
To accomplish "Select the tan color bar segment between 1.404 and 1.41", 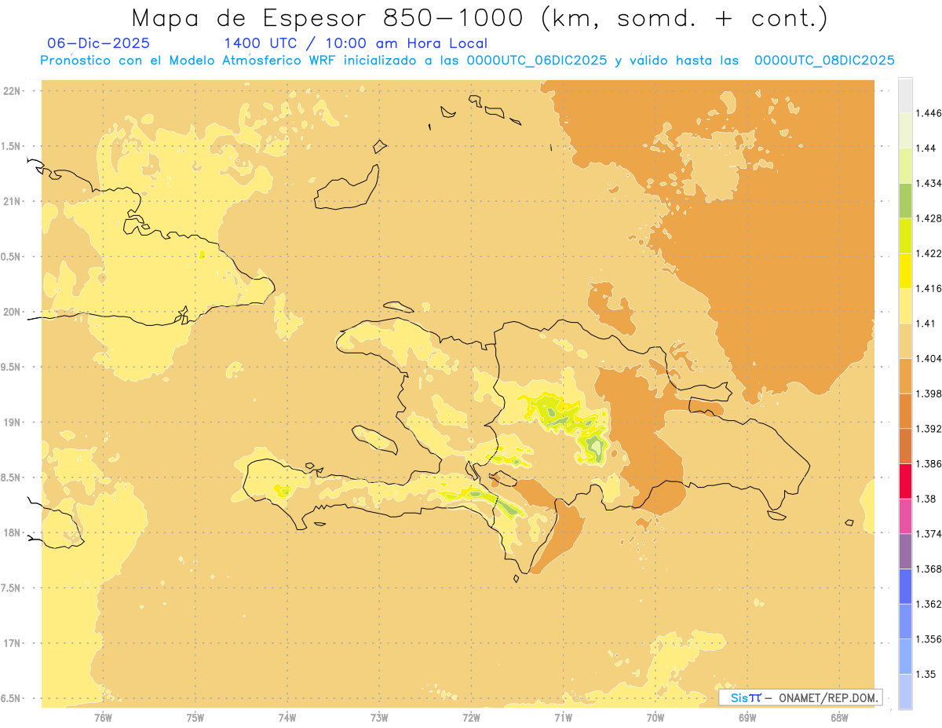I will point(905,341).
